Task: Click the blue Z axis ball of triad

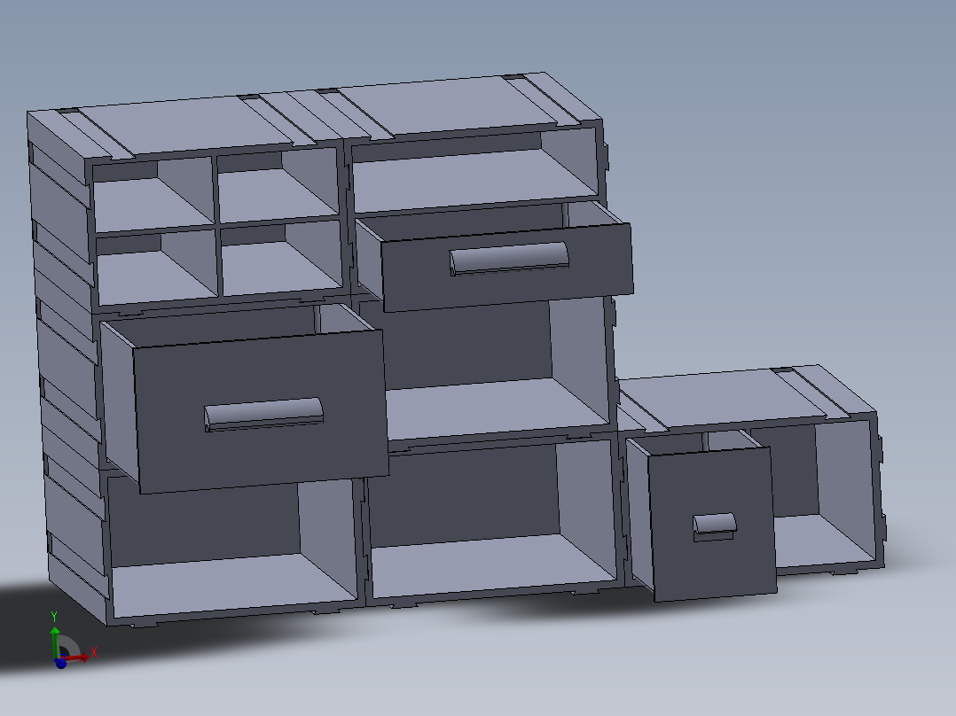Action: pos(60,663)
